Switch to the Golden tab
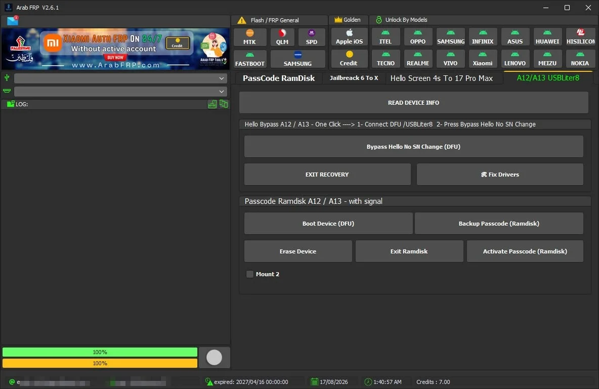 click(348, 20)
